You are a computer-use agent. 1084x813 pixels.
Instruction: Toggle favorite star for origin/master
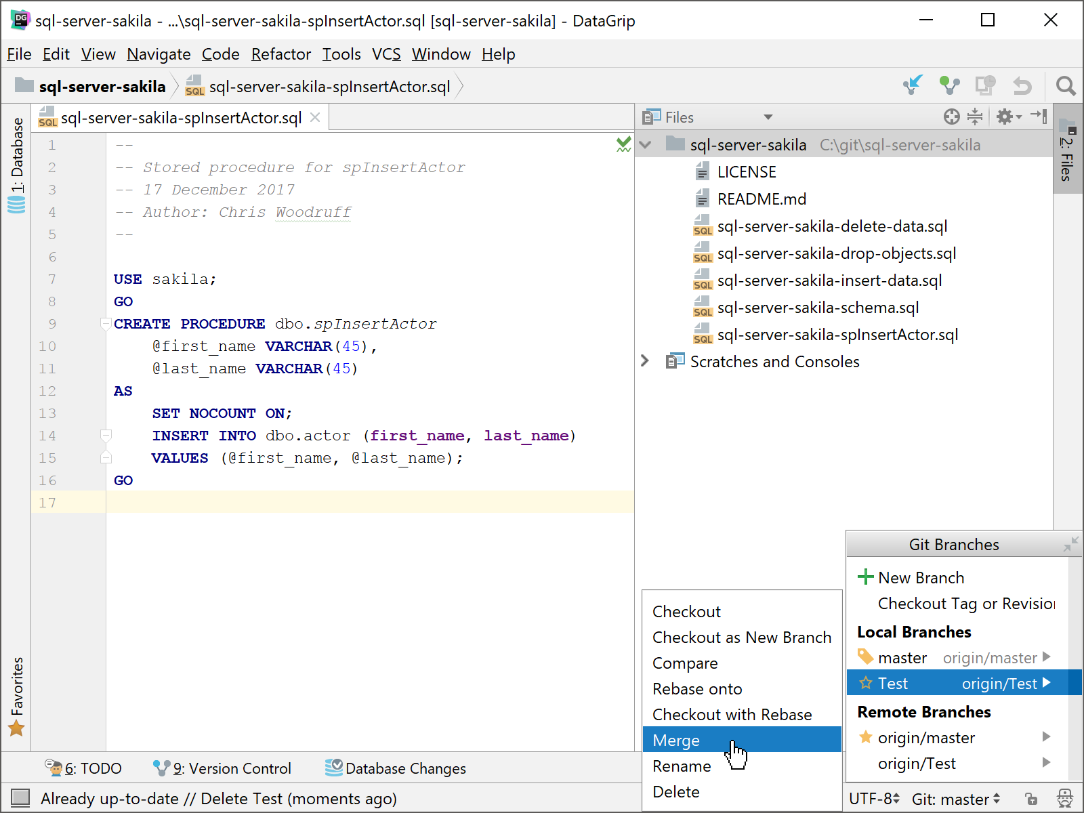click(x=865, y=736)
